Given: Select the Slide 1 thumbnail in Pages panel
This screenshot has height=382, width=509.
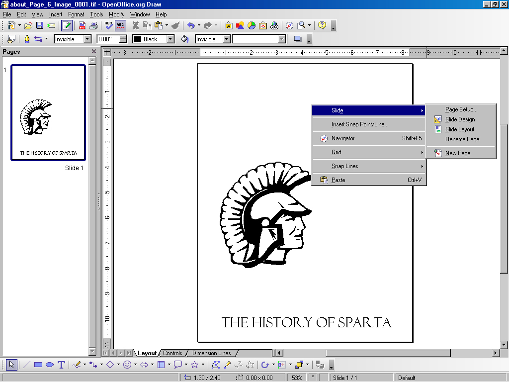Looking at the screenshot, I should (48, 113).
